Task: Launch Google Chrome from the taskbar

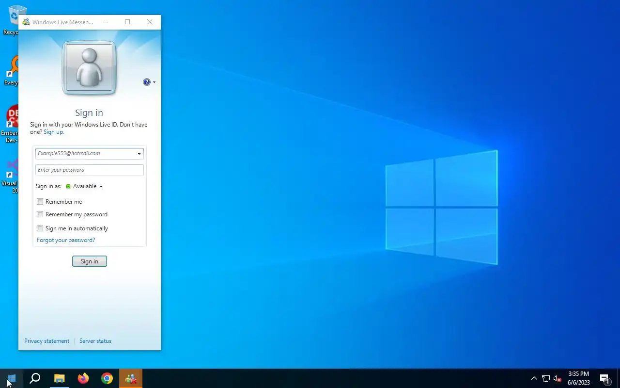Action: point(107,378)
